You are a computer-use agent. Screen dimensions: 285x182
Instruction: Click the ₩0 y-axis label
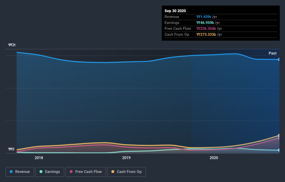(x=11, y=149)
